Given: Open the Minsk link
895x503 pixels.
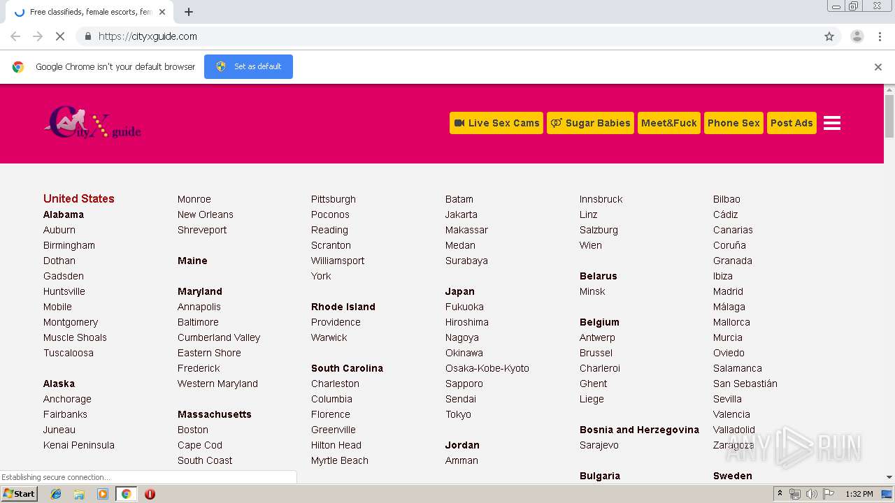Looking at the screenshot, I should [592, 291].
